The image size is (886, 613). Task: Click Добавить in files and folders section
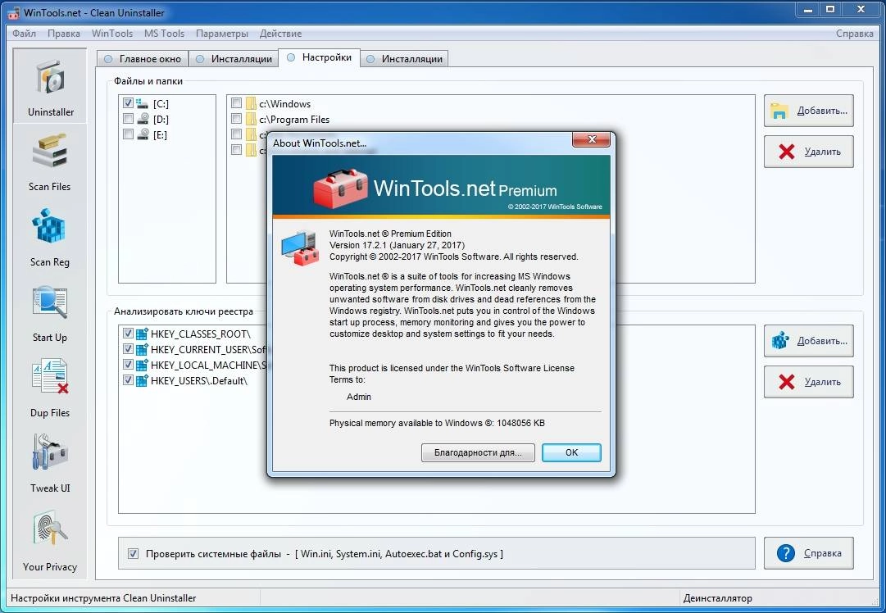(809, 111)
